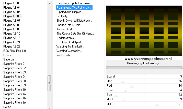Screen dimensions: 183x109
Task: Open Rippled And Rippled filter
Action: pos(70,12)
